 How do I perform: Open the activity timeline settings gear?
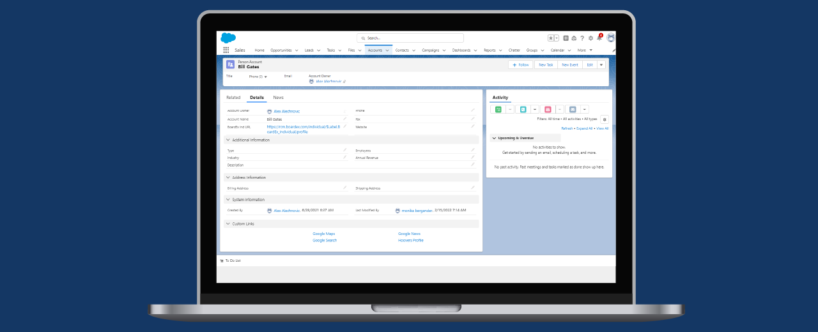click(x=605, y=119)
